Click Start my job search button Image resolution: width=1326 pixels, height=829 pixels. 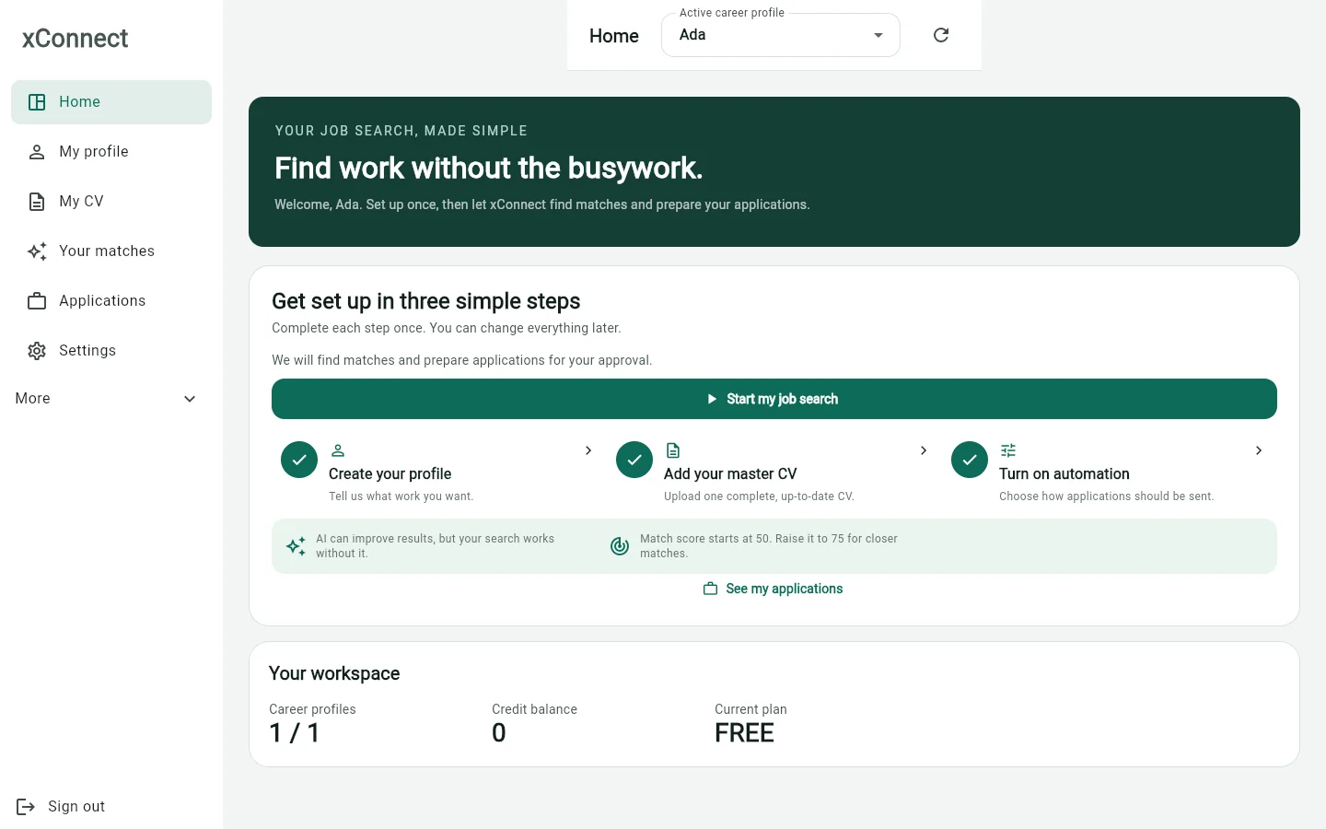(774, 399)
